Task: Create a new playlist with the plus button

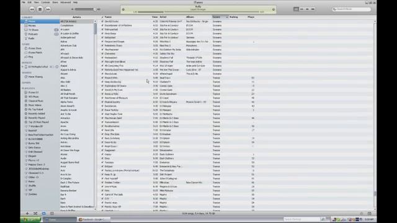Action: pos(27,213)
